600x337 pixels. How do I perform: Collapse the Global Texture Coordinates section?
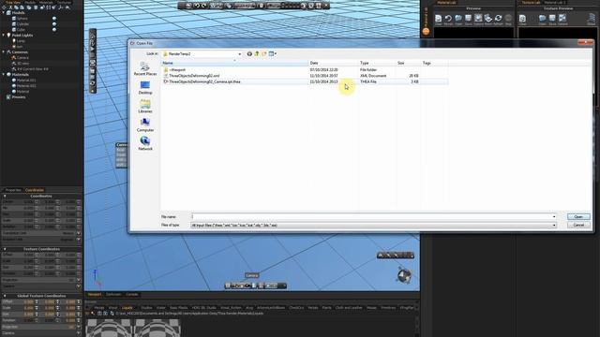tap(5, 296)
